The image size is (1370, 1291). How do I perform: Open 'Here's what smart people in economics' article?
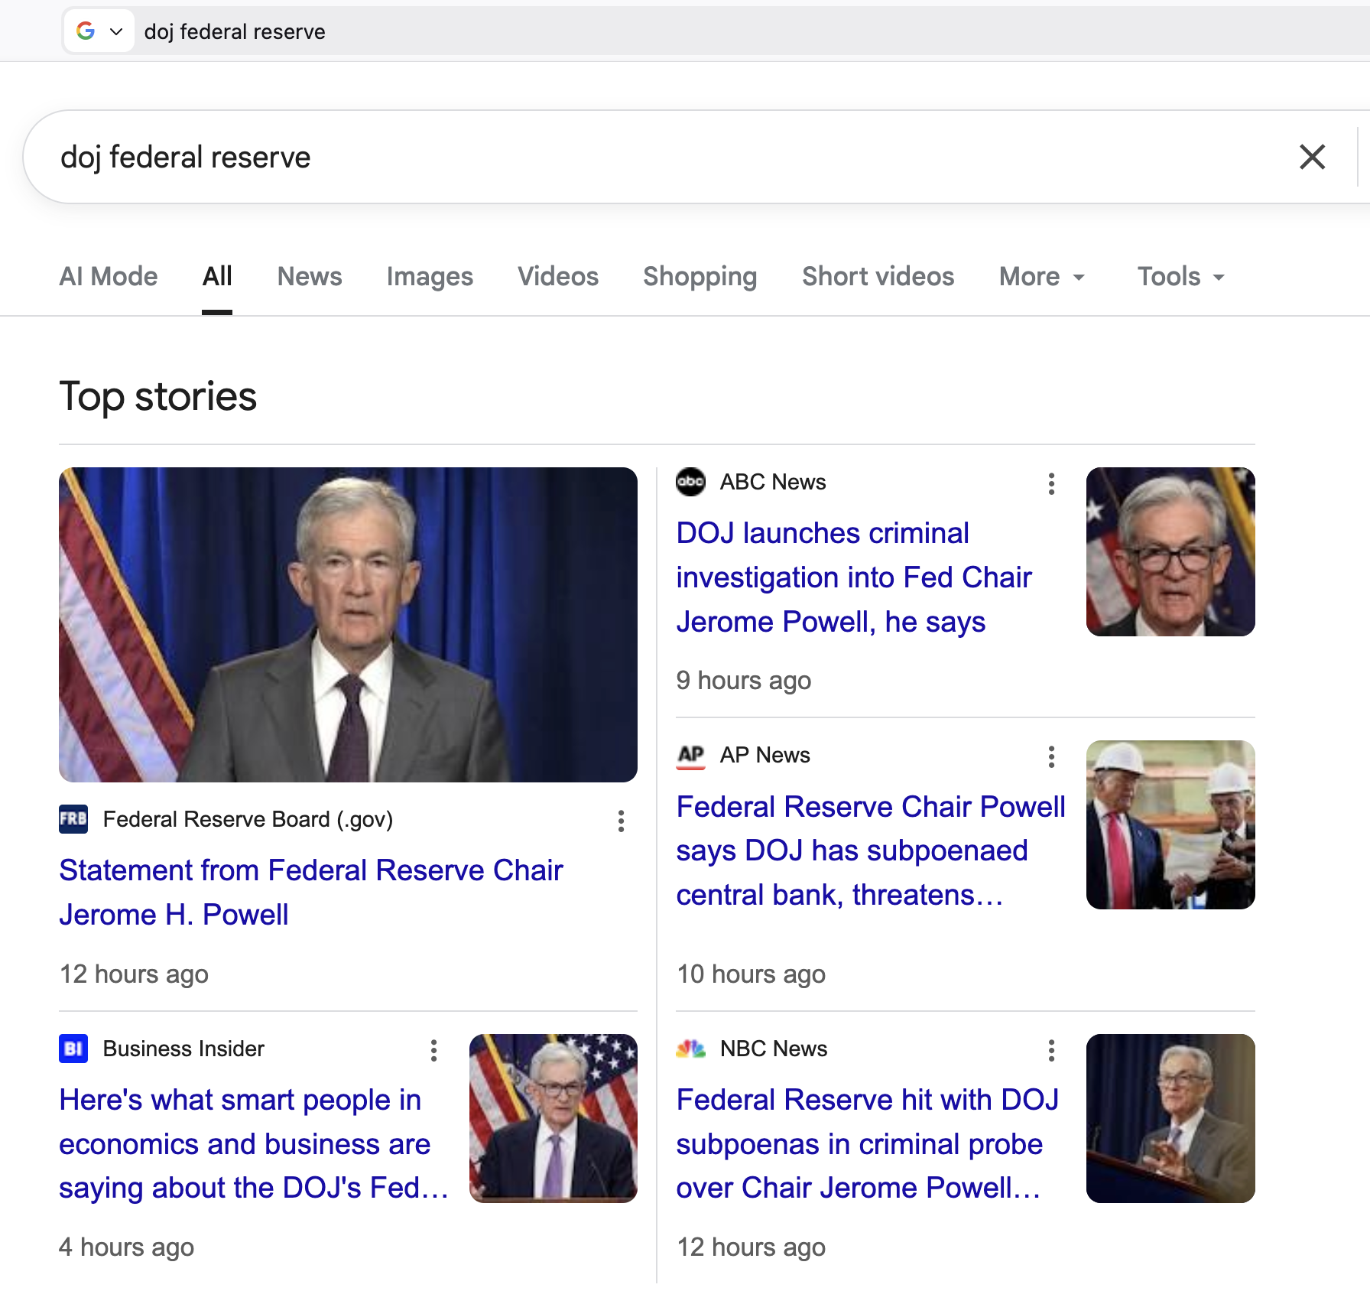coord(254,1144)
